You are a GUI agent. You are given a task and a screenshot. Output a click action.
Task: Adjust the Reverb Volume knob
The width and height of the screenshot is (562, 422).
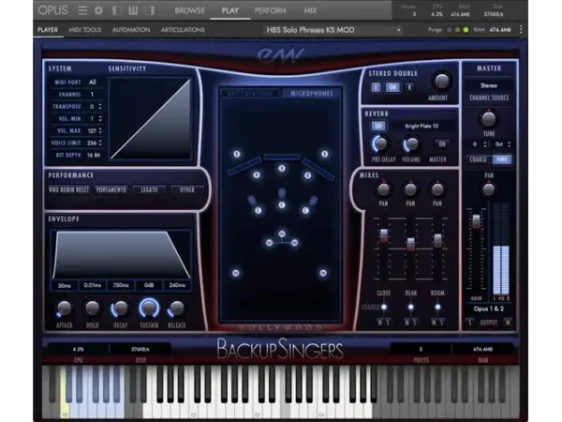tap(411, 143)
